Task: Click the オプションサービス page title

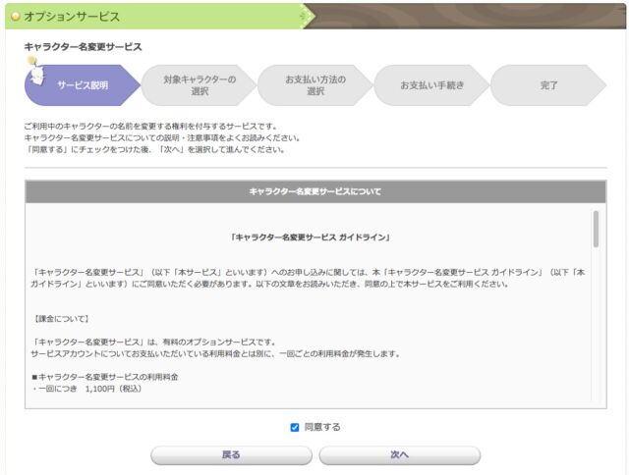Action: point(71,16)
